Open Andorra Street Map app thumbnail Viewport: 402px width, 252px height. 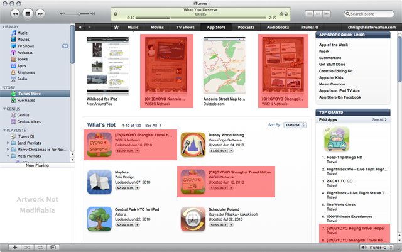[224, 65]
